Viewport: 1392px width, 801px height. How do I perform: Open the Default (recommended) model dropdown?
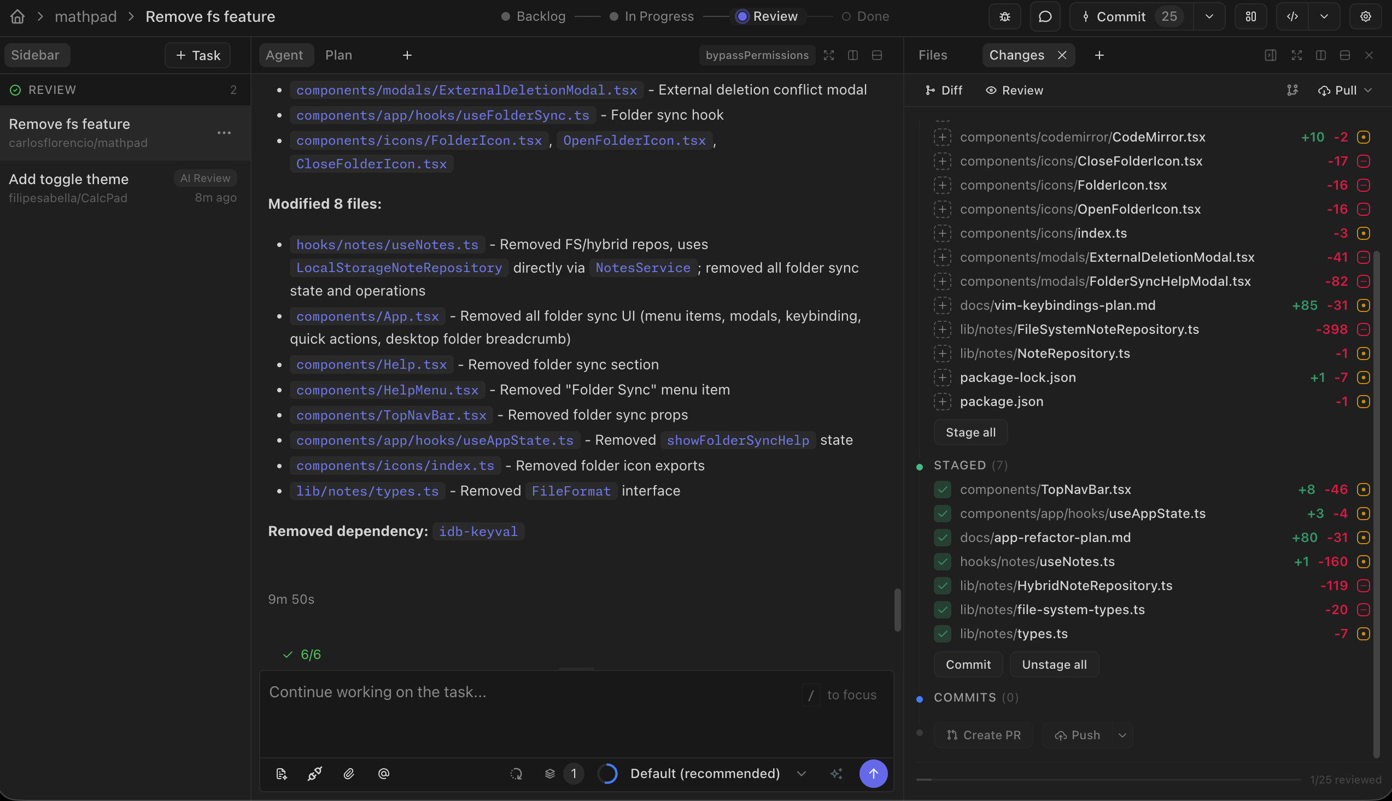(x=705, y=774)
